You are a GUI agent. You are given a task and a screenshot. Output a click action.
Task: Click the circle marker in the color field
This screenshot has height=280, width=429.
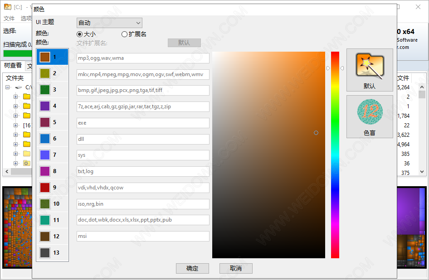(316, 133)
